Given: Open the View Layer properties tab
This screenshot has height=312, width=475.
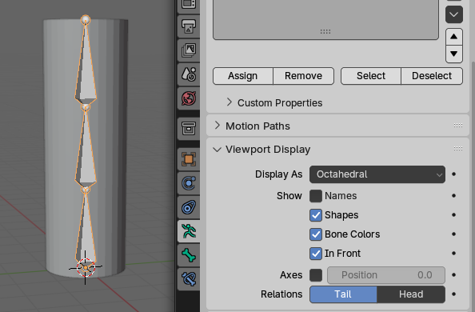Looking at the screenshot, I should pos(189,50).
